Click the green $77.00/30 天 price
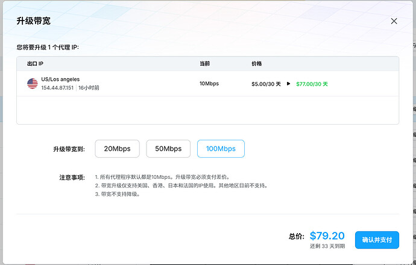The image size is (416, 265). tap(312, 84)
